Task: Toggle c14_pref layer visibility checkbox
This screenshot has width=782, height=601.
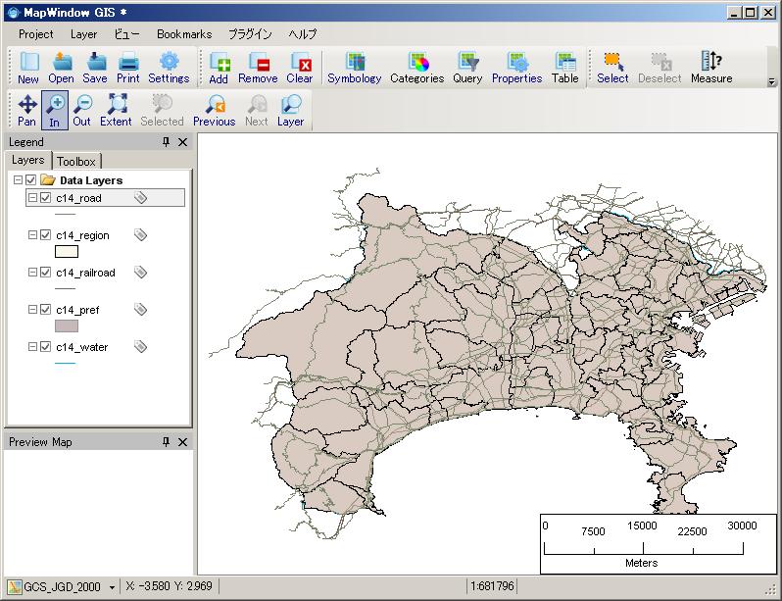Action: pyautogui.click(x=45, y=310)
